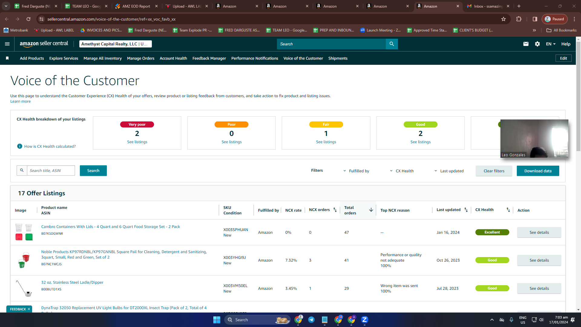581x327 pixels.
Task: Open Feedback Manager
Action: 209,58
